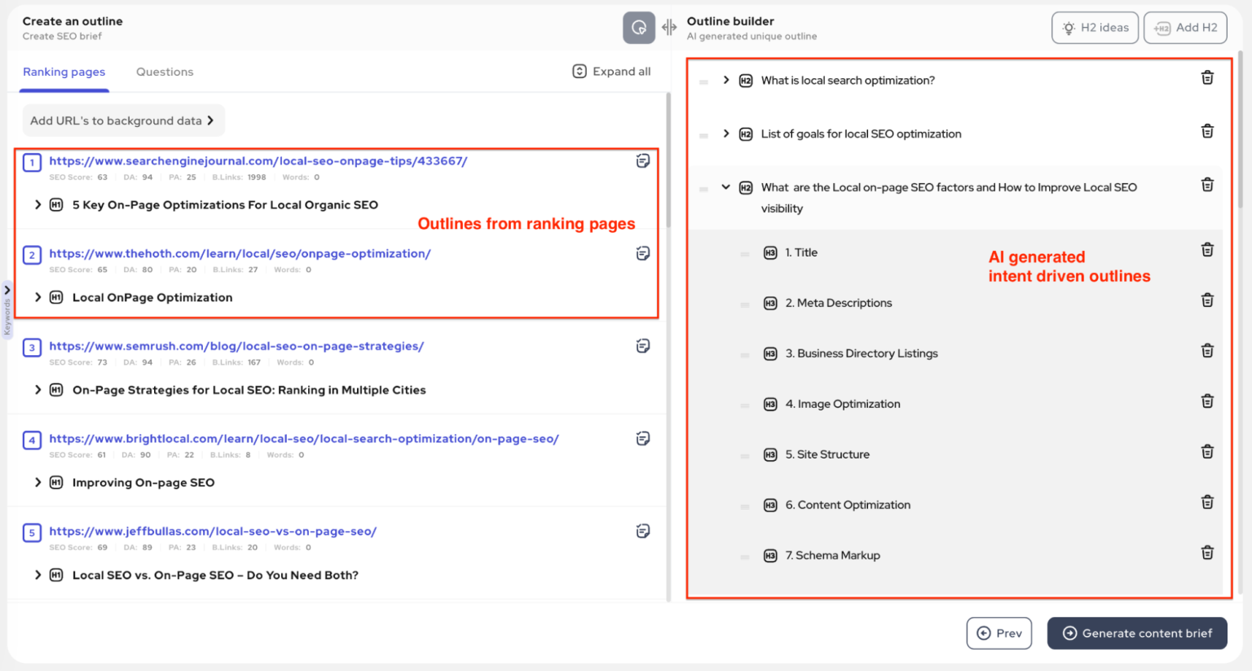Select the 6. Content Optimization outline text
The height and width of the screenshot is (671, 1252).
(x=848, y=505)
